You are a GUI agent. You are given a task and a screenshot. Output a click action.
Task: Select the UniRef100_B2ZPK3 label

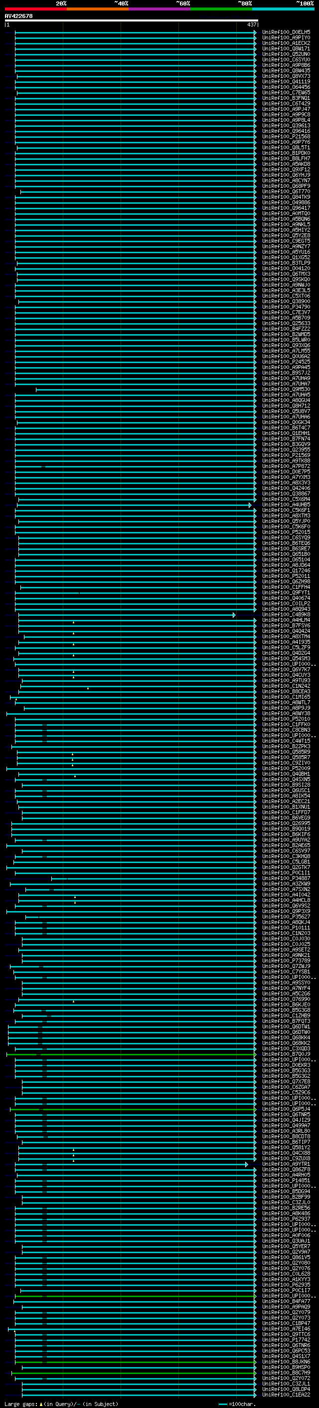[x=286, y=747]
